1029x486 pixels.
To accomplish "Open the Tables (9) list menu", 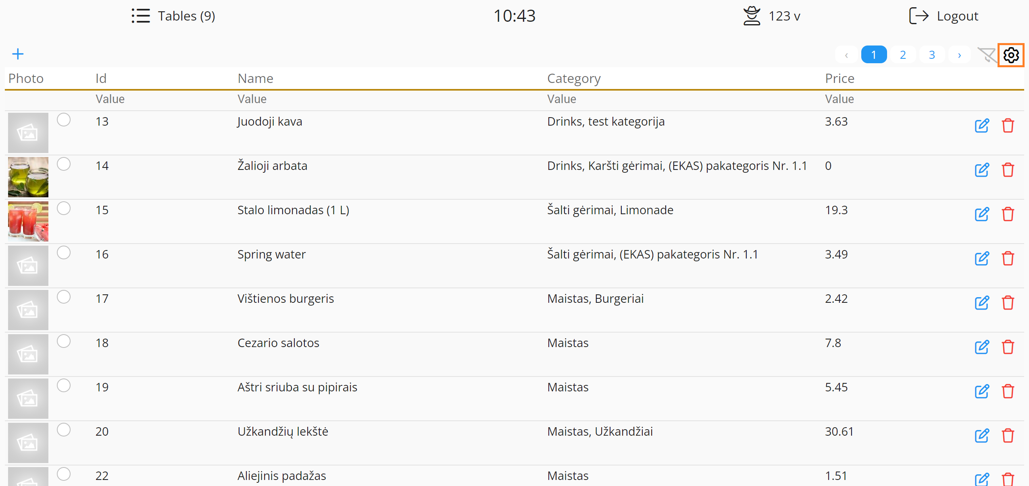I will click(173, 16).
